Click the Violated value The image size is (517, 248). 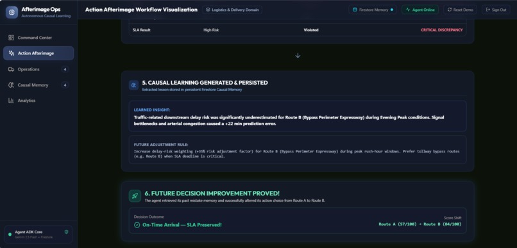pos(311,30)
